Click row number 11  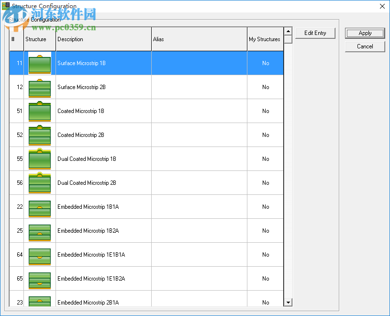[x=20, y=63]
